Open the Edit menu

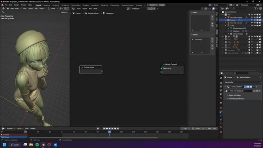click(x=11, y=5)
